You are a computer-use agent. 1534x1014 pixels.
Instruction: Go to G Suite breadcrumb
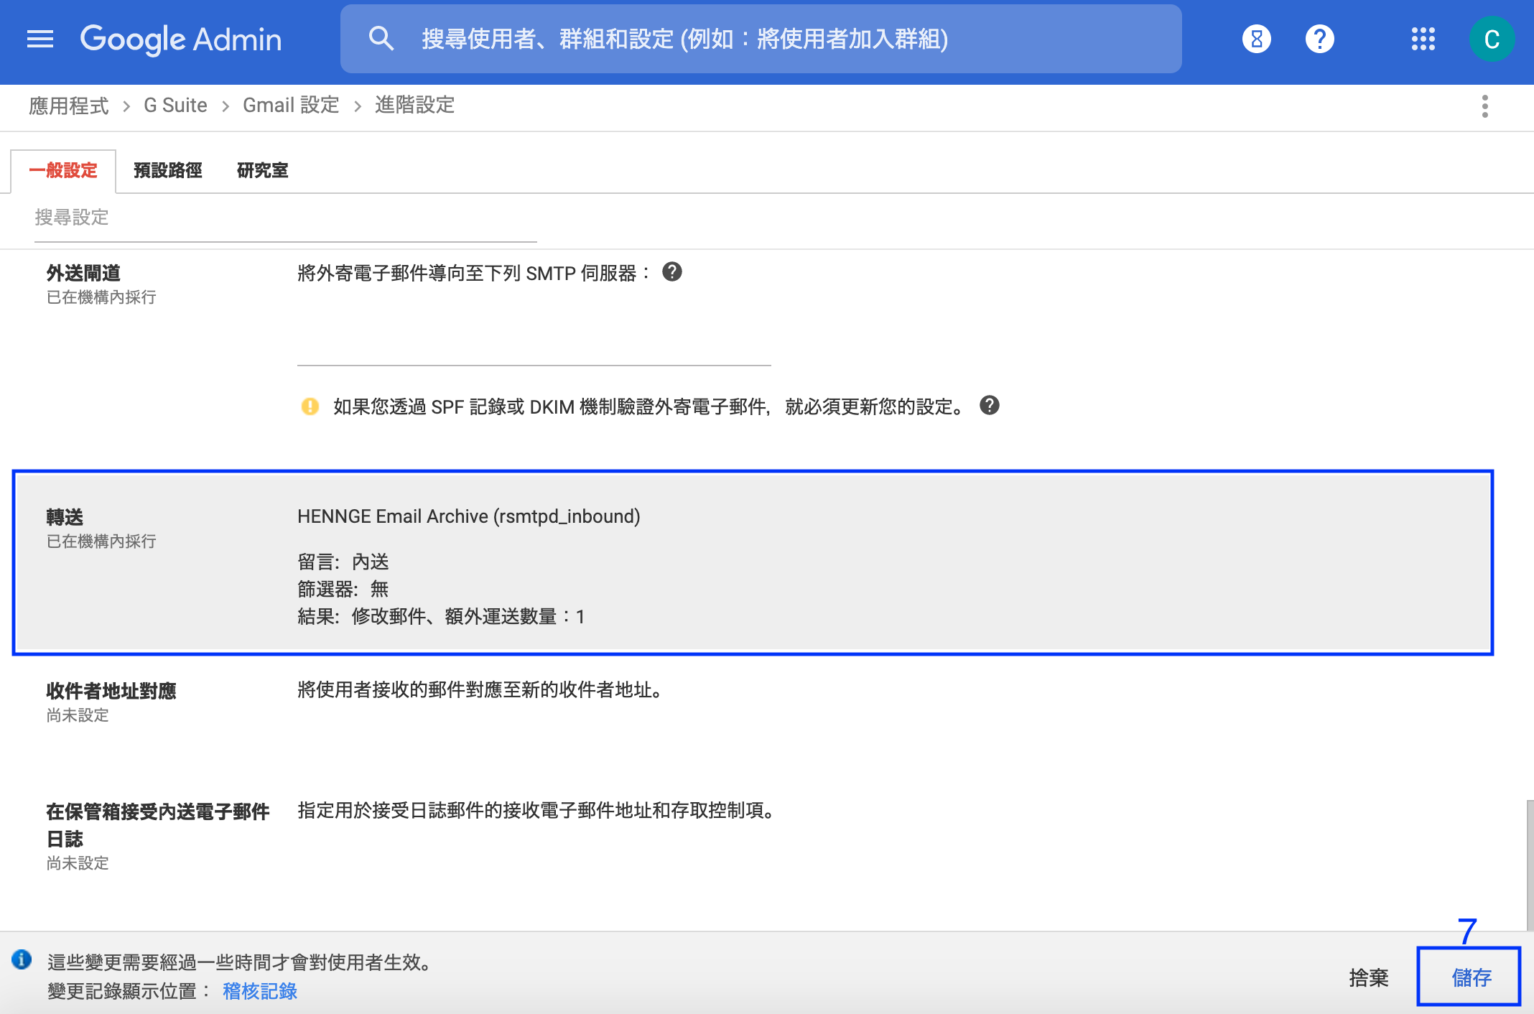pyautogui.click(x=175, y=106)
